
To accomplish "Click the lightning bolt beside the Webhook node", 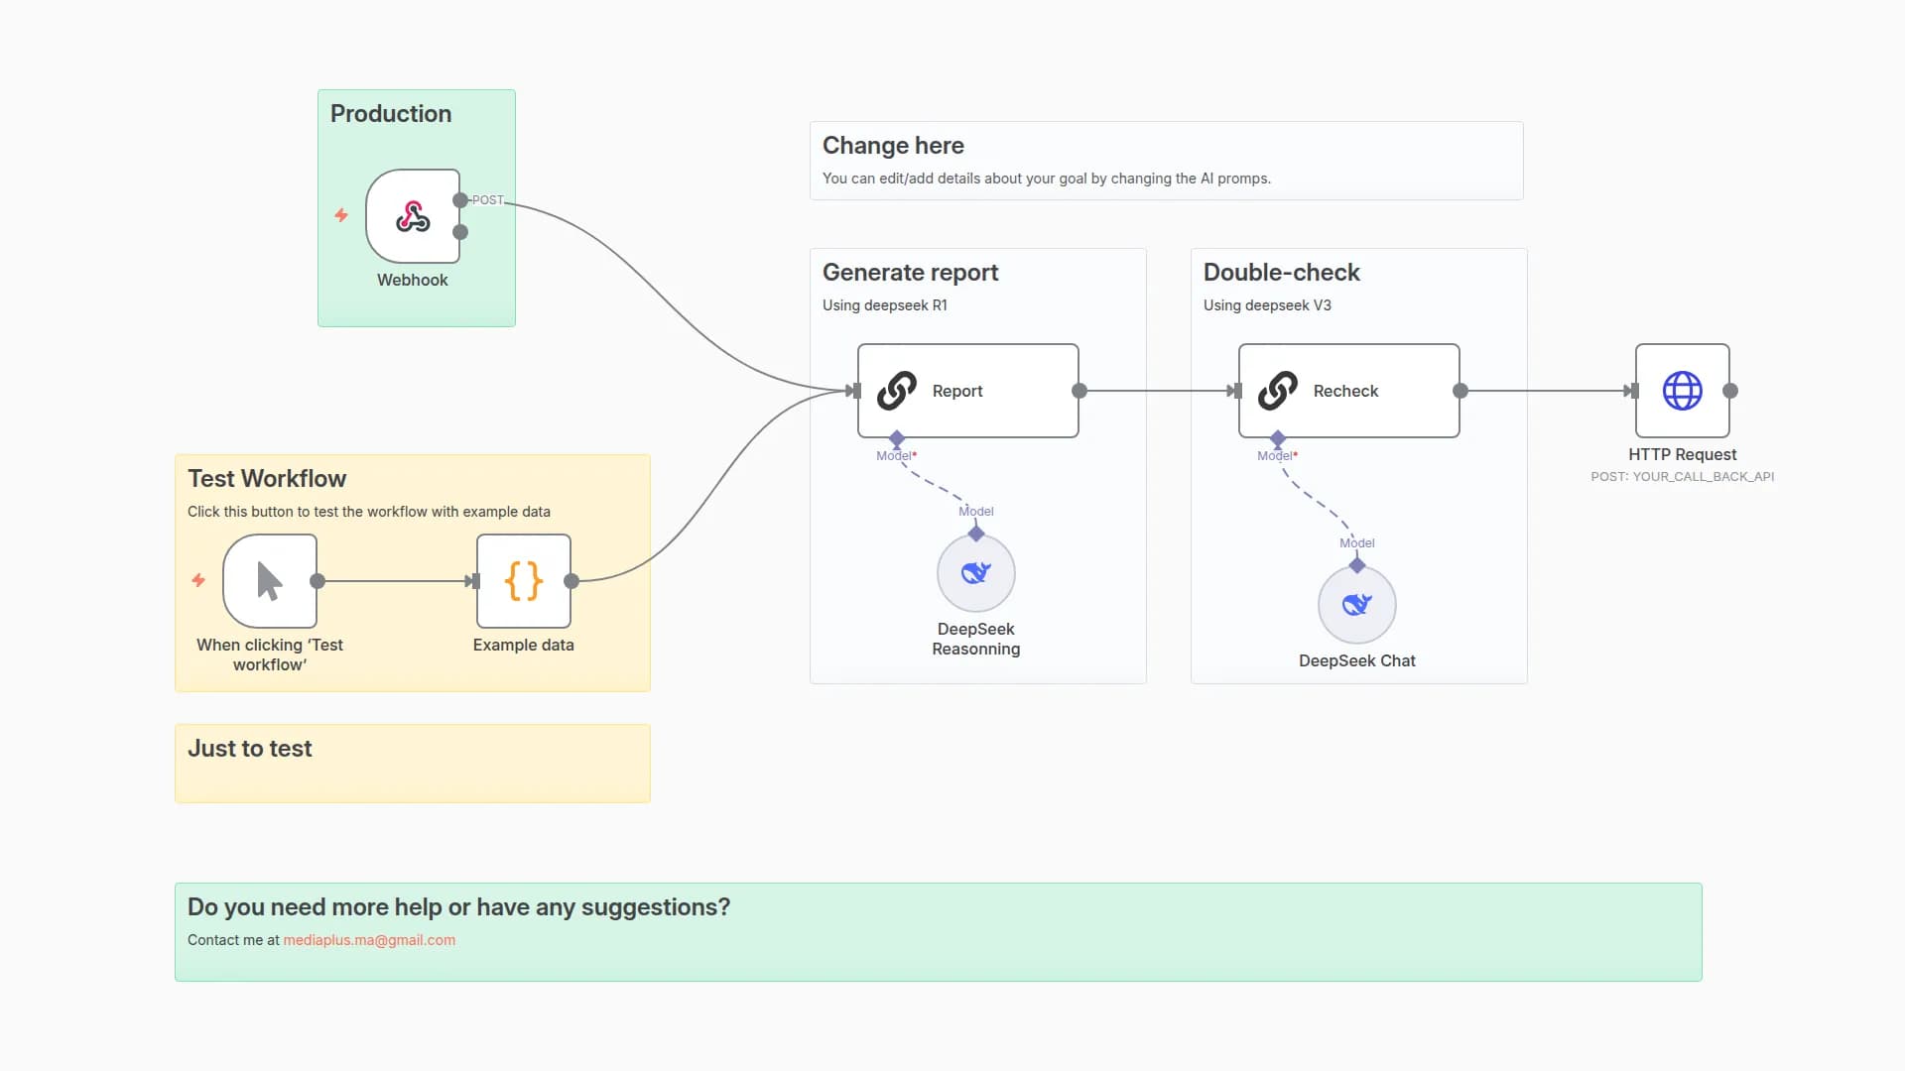I will pyautogui.click(x=339, y=215).
